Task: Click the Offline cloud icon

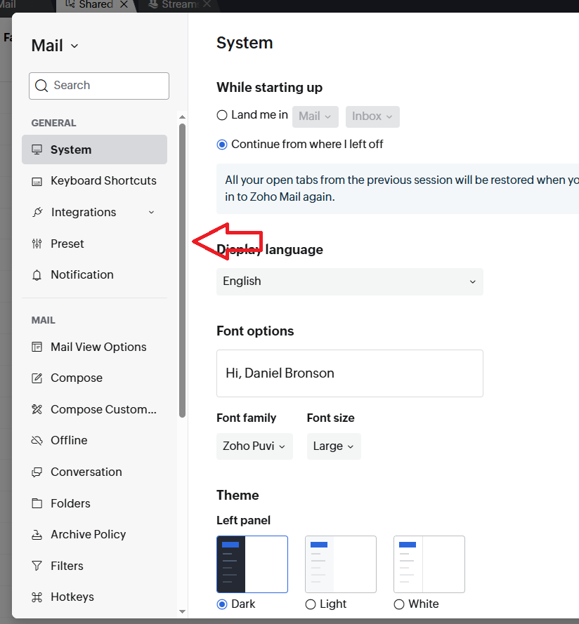Action: 37,441
